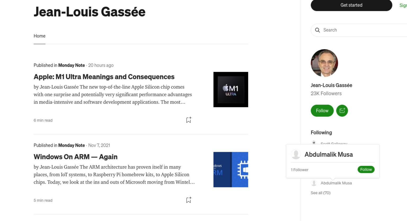Click the Get started button

[351, 5]
